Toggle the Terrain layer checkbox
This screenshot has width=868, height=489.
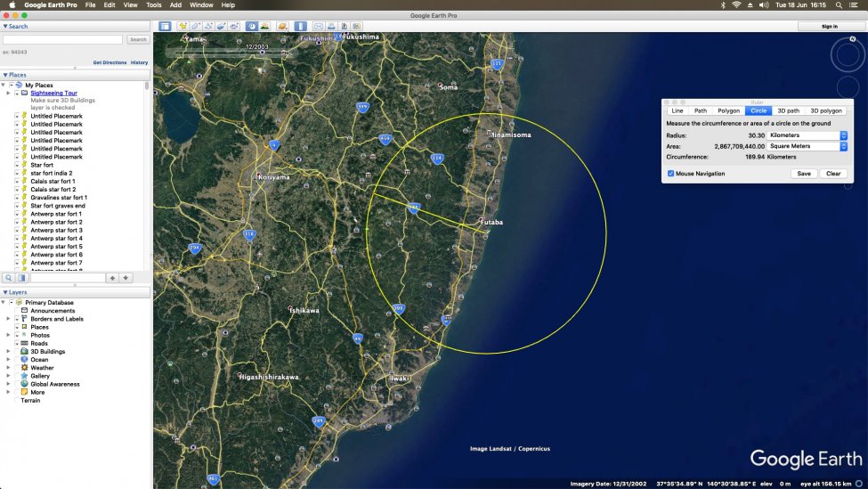point(17,401)
